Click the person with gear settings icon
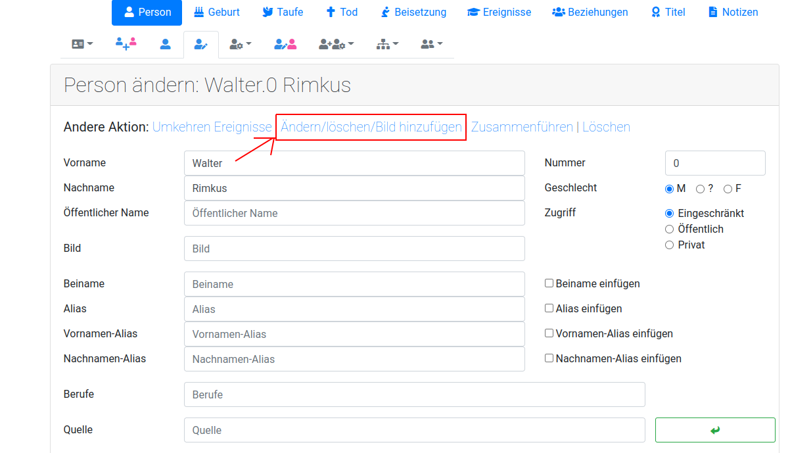The image size is (790, 453). 236,43
